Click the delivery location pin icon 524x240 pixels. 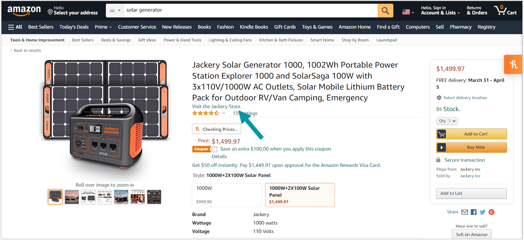tap(439, 98)
